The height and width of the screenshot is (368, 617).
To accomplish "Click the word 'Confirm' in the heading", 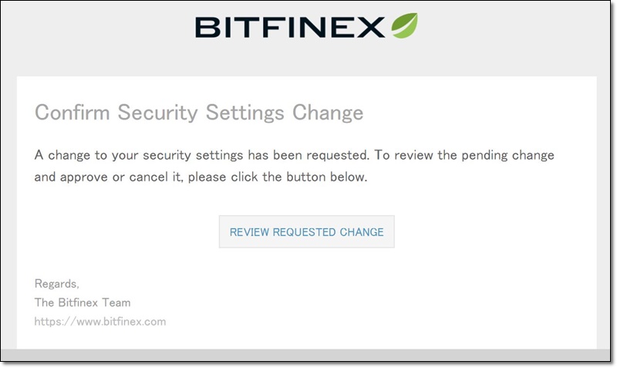I will coord(72,113).
